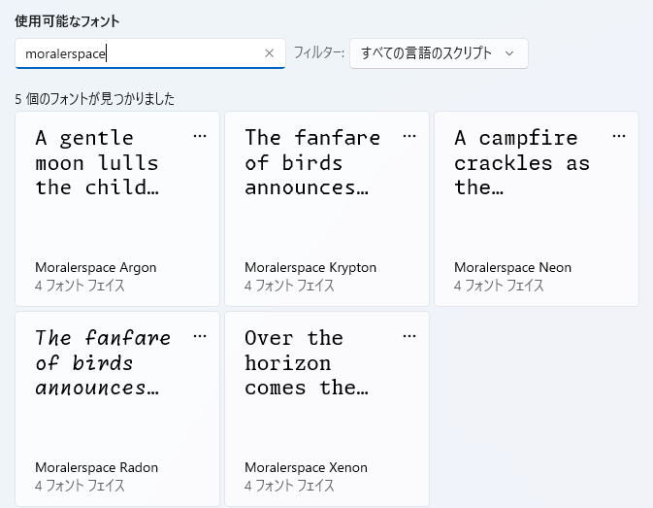The height and width of the screenshot is (508, 653).
Task: Click the Moralerspace Radon font name
Action: tap(97, 467)
